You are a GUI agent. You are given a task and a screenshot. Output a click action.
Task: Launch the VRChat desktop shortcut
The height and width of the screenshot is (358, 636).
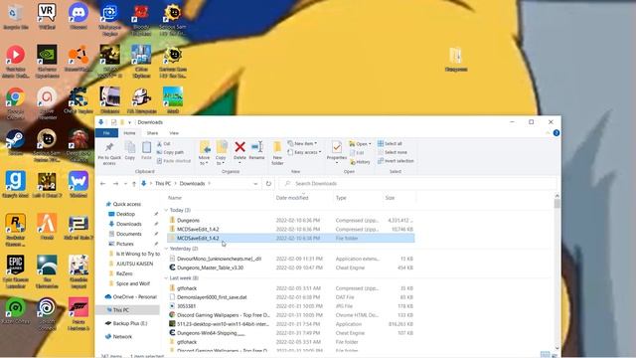pos(47,17)
